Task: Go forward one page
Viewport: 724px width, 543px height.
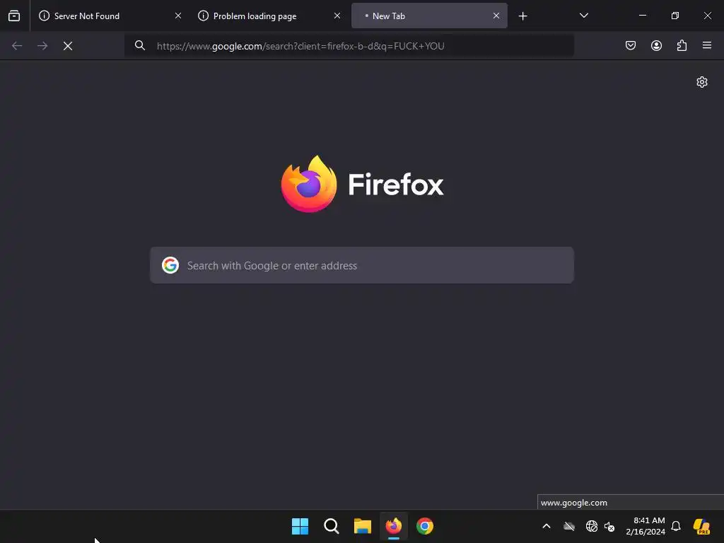Action: coord(42,46)
